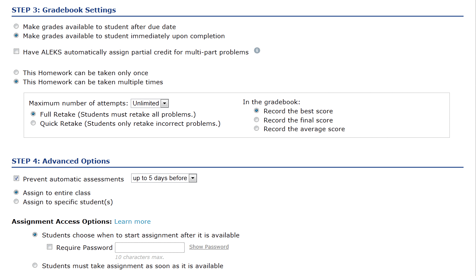Click the partial credit info icon

(x=257, y=50)
